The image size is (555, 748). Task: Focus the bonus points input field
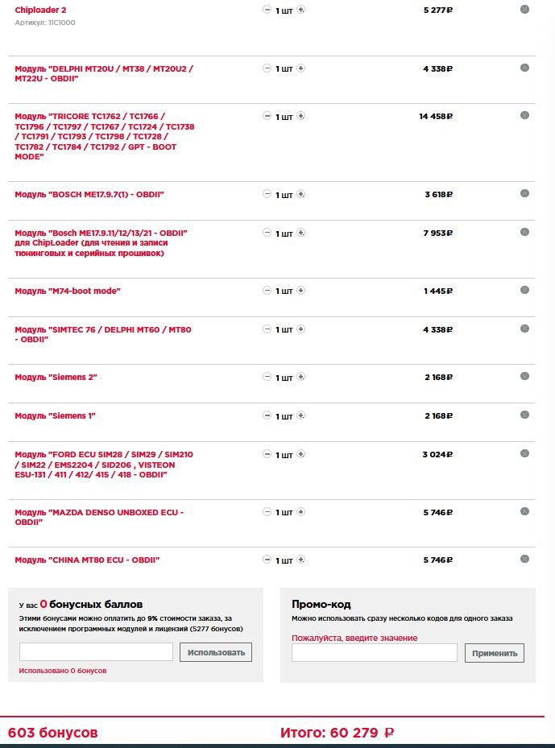click(x=96, y=652)
